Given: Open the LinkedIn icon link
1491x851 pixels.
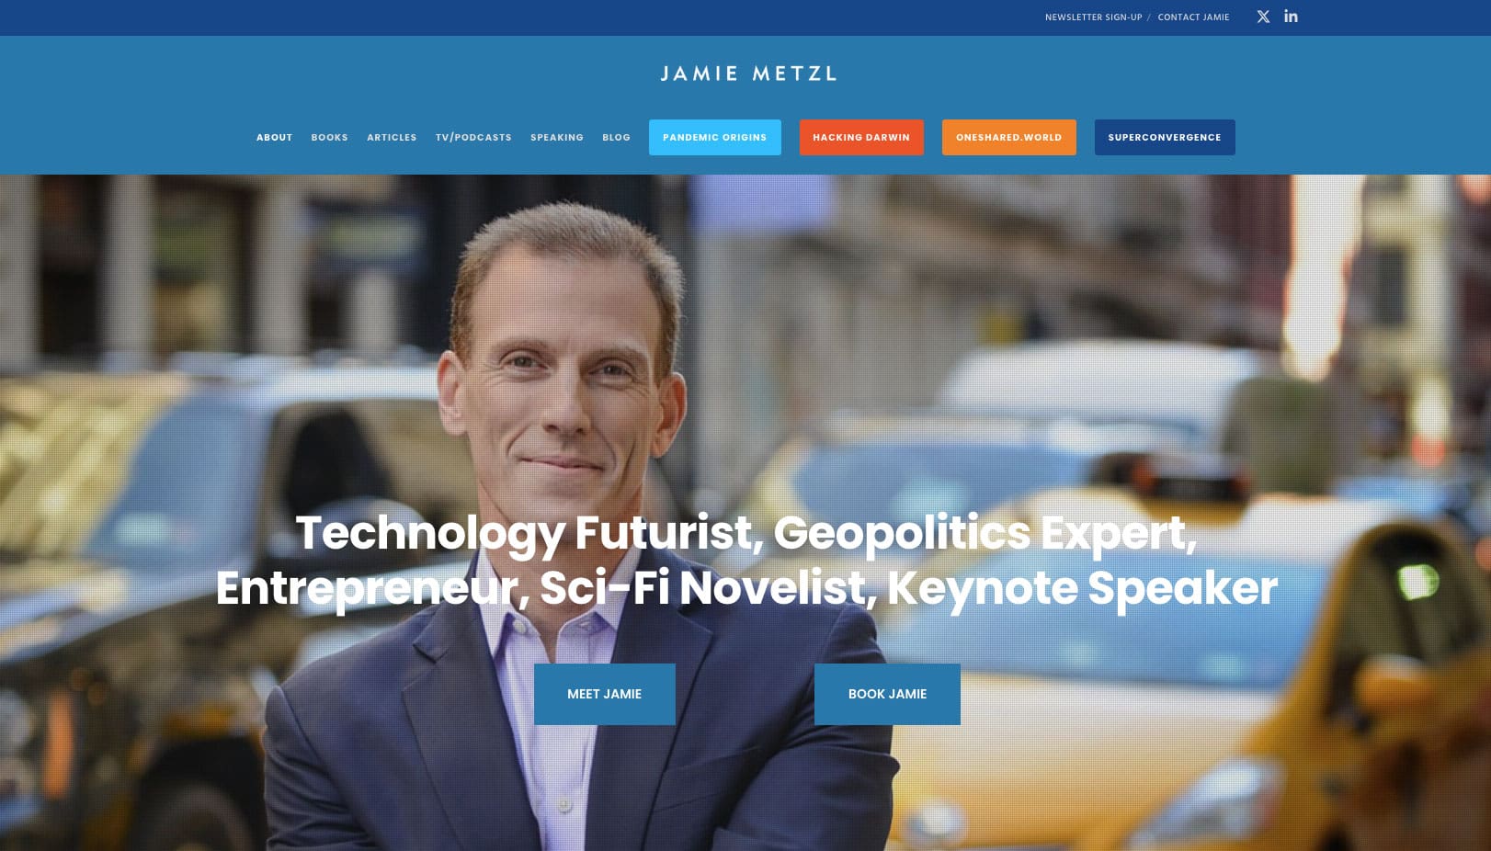Looking at the screenshot, I should 1291,17.
